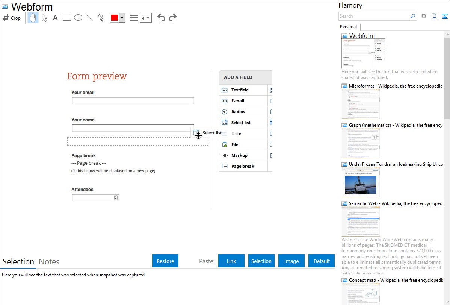Click the Webform title in snapshot list
Viewport: 450px width, 305px height.
pyautogui.click(x=362, y=36)
